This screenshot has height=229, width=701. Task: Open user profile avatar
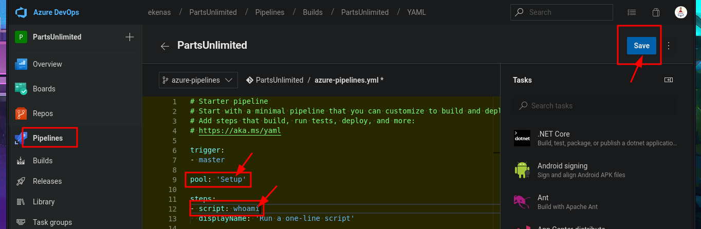tap(680, 12)
